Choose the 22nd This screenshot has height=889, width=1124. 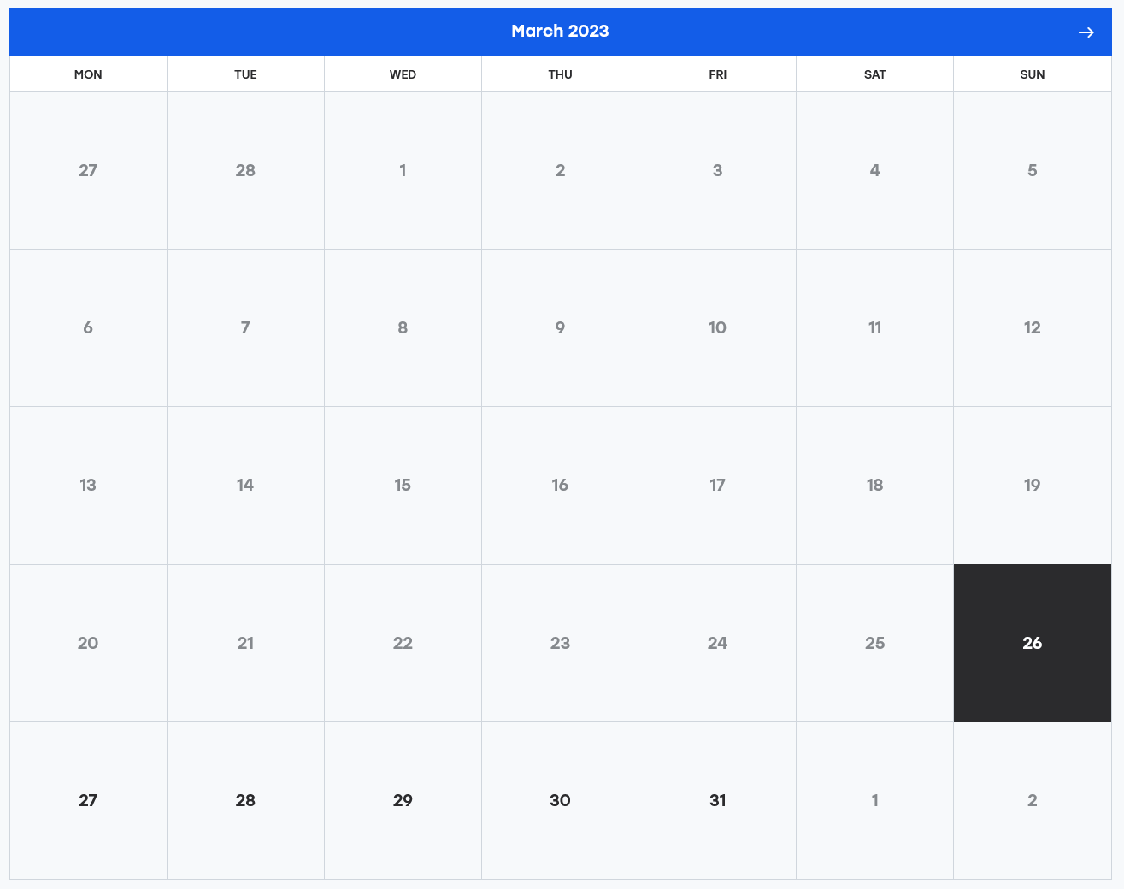coord(403,643)
